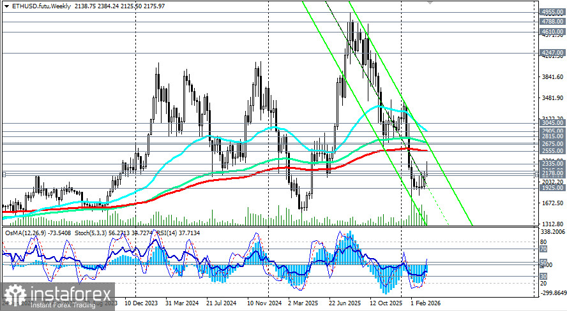Click the 1 Feb 2026 date label
567x311 pixels.
426,303
